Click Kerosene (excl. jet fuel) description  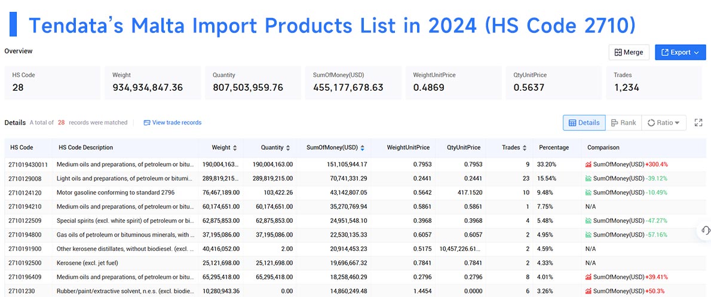point(87,262)
